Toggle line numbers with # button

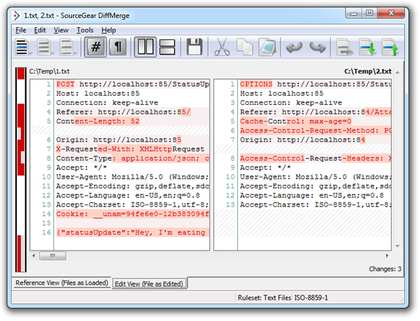point(96,47)
